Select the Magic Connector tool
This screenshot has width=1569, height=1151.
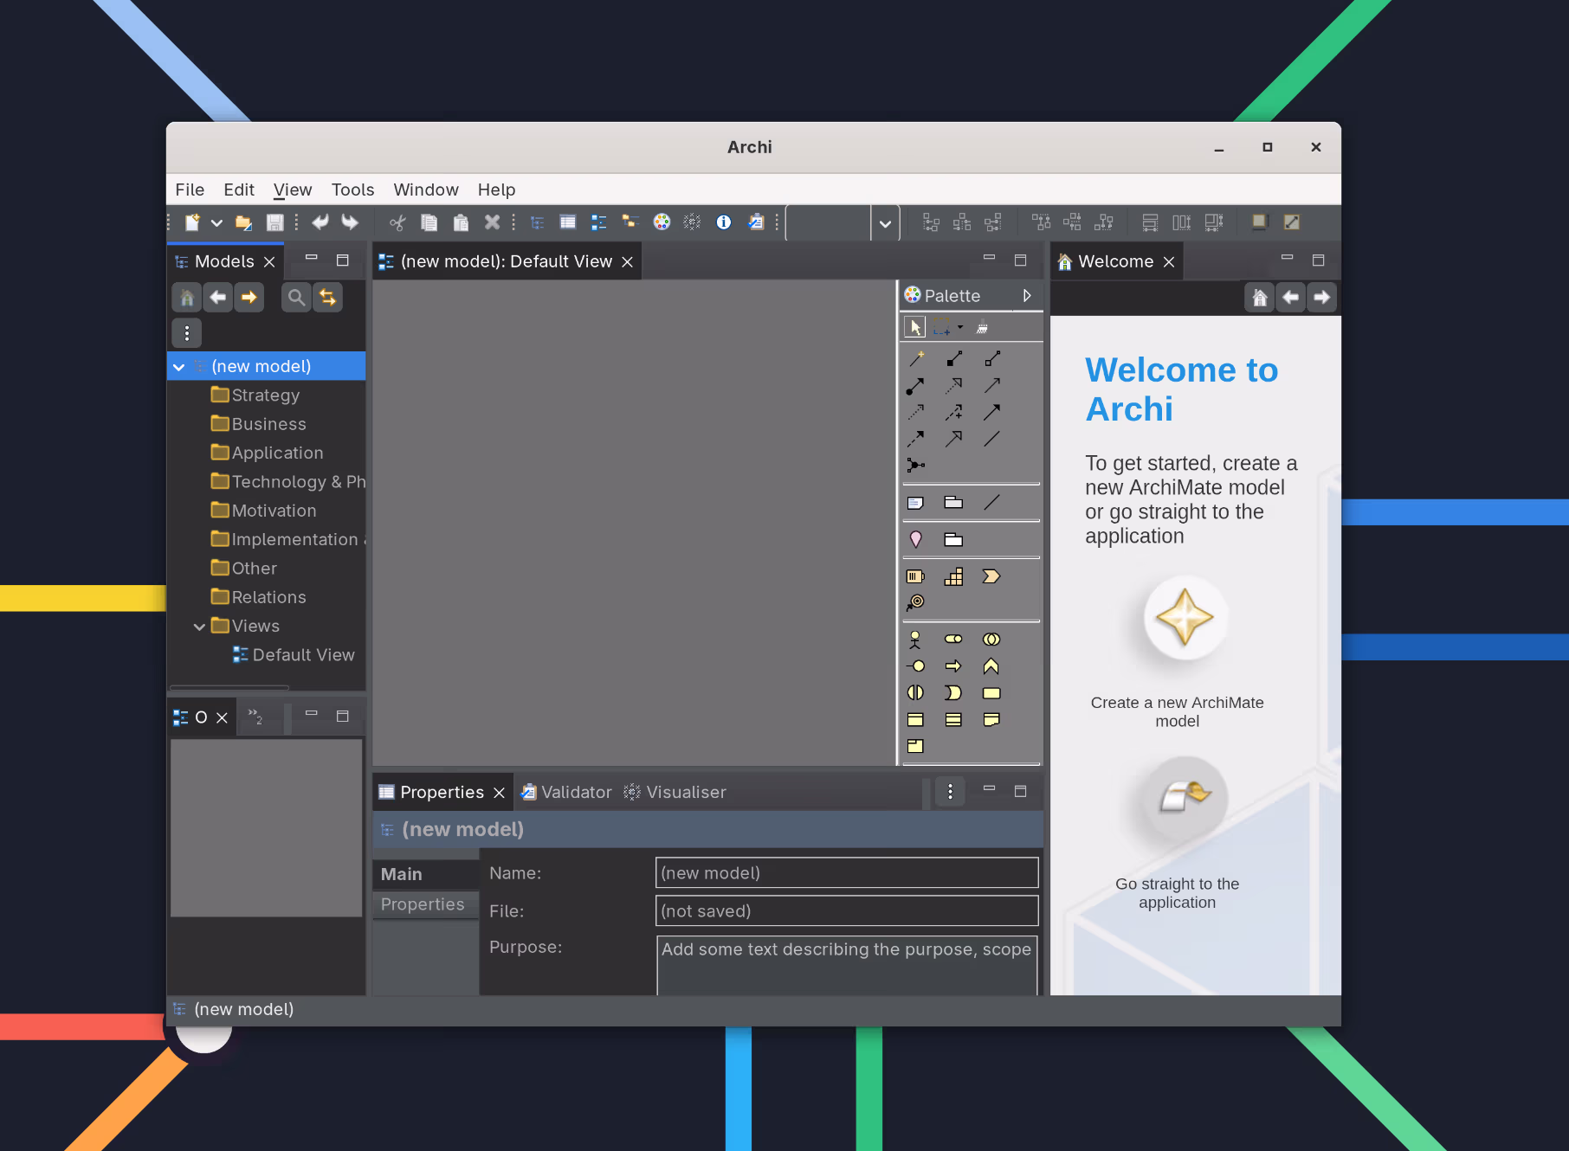tap(916, 358)
